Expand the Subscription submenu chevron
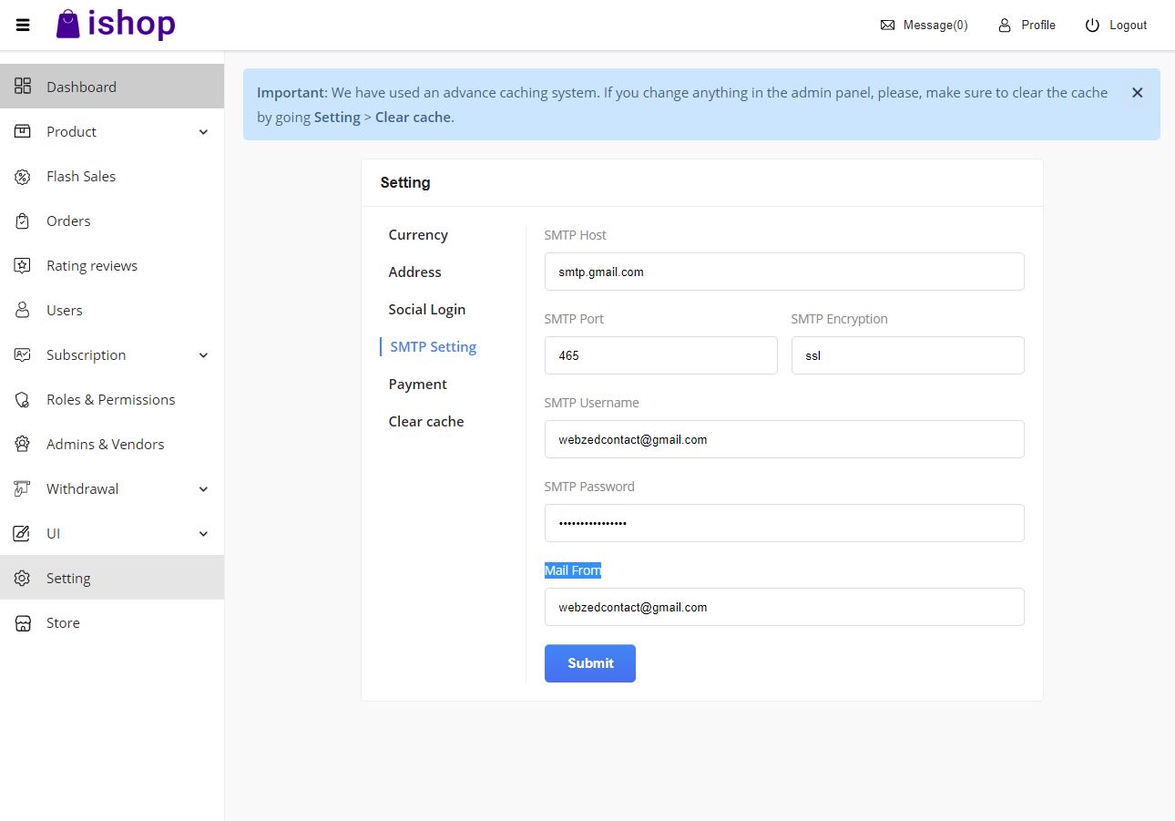Screen dimensions: 1175x821 [203, 355]
